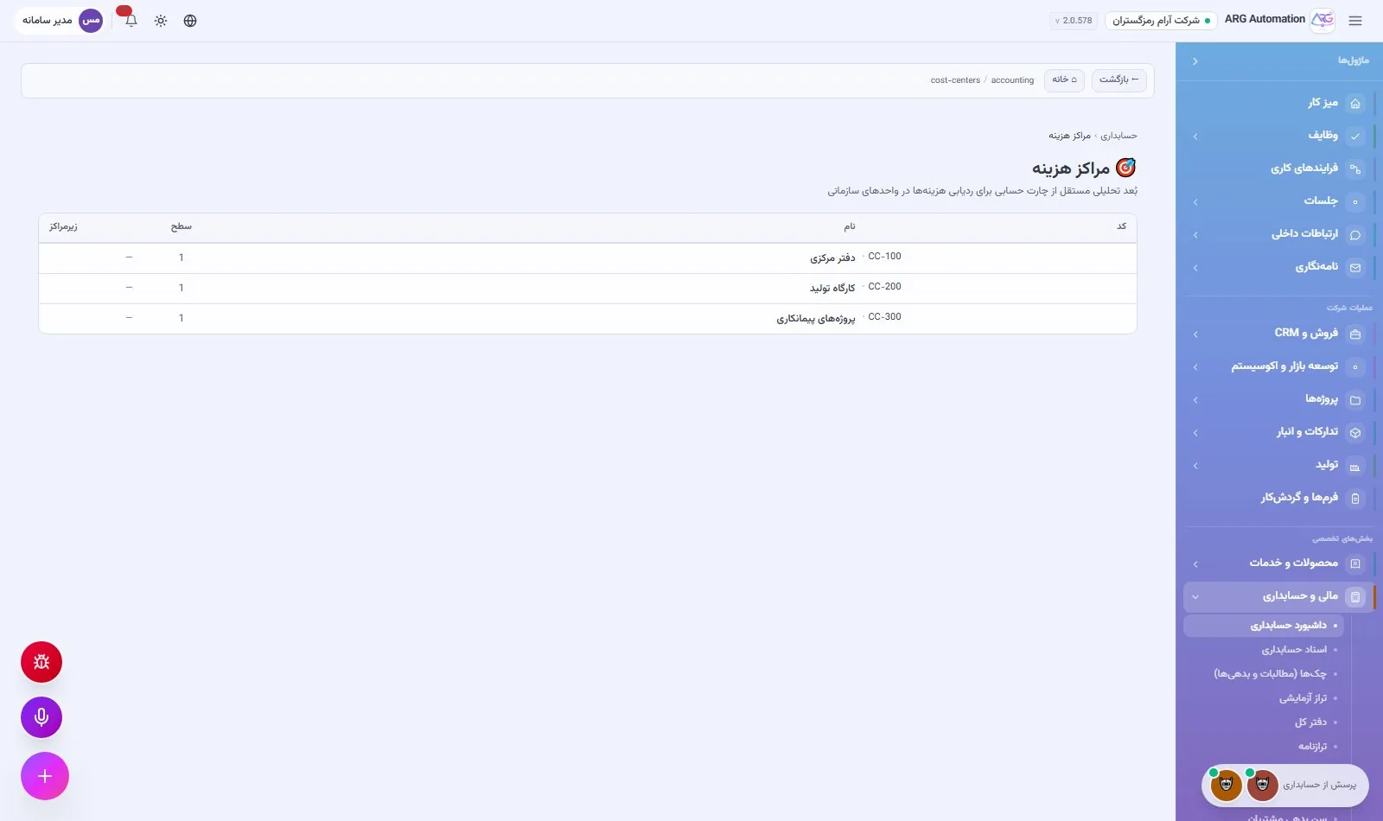Select the CC-300 پروژه‌های پیمانکاری row
This screenshot has height=821, width=1383.
coord(588,318)
